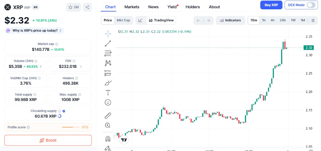Open chart settings sliders icon

(313, 20)
